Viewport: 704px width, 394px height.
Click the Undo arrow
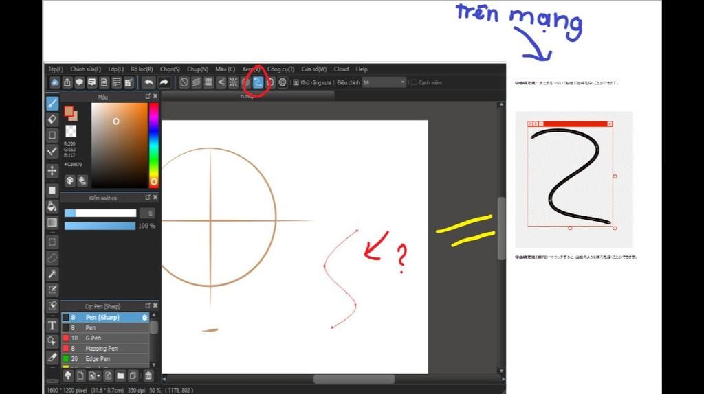[x=148, y=82]
